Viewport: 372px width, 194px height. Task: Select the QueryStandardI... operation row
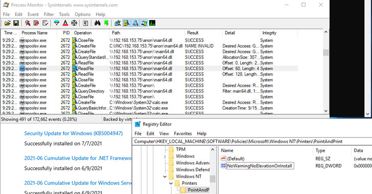pyautogui.click(x=149, y=57)
